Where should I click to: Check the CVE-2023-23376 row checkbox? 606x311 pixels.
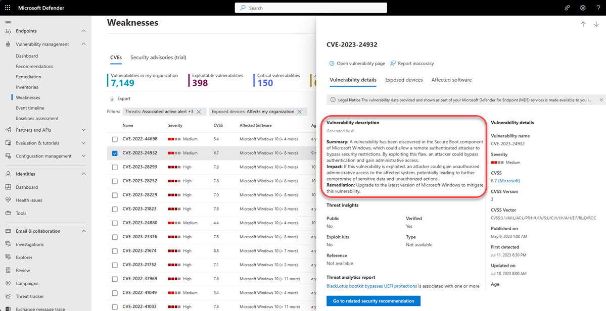(115, 237)
